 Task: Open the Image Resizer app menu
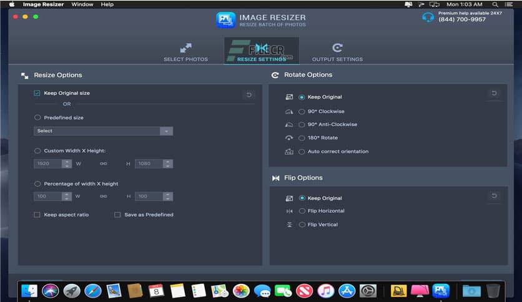point(43,4)
